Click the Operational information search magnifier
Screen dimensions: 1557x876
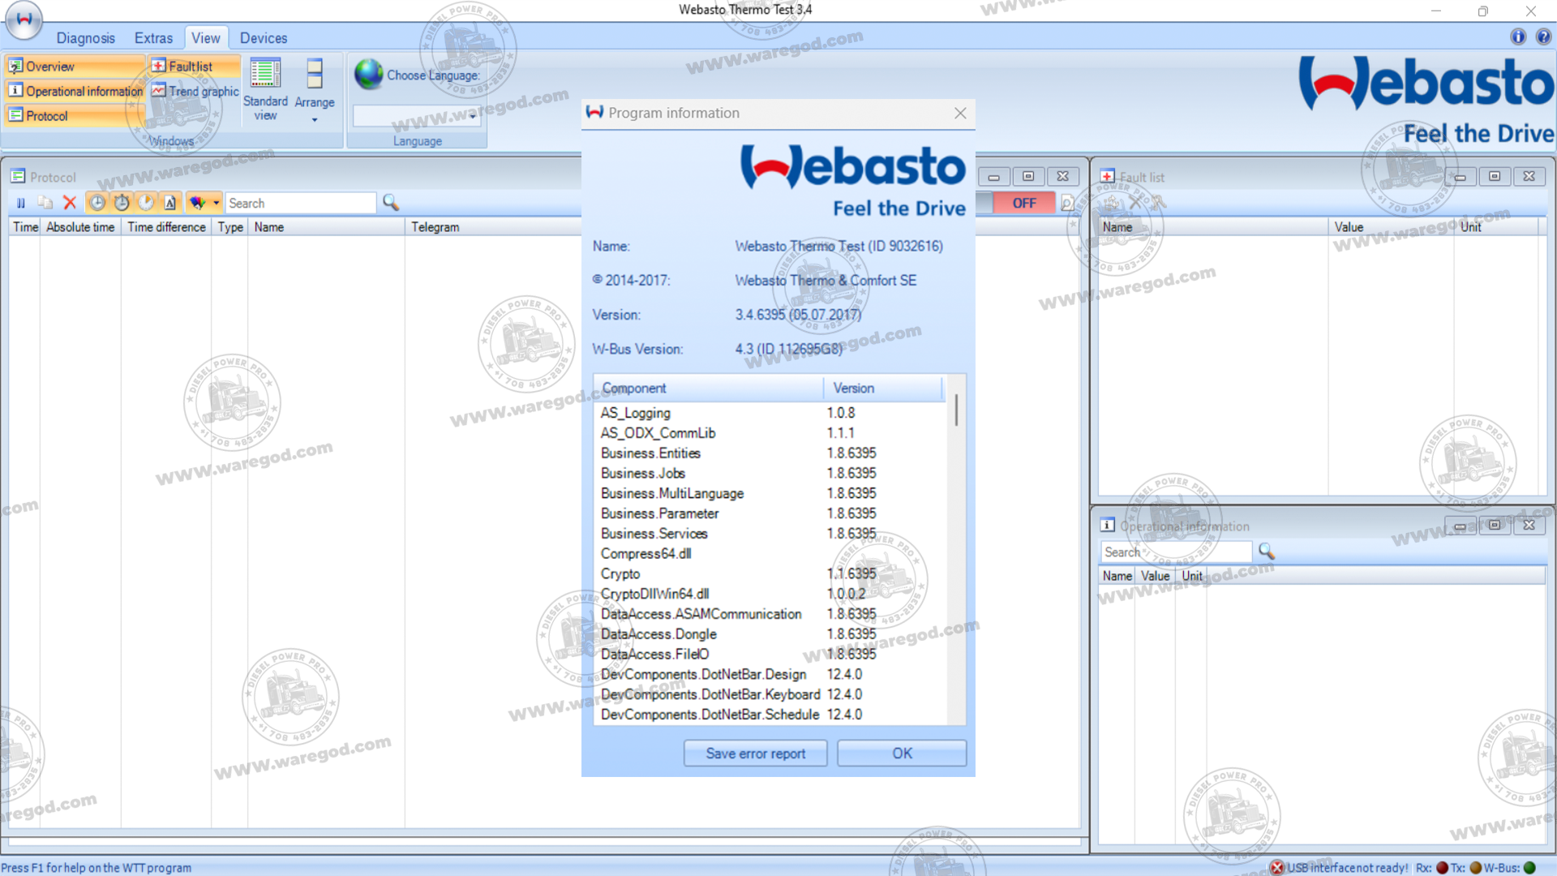(x=1266, y=552)
